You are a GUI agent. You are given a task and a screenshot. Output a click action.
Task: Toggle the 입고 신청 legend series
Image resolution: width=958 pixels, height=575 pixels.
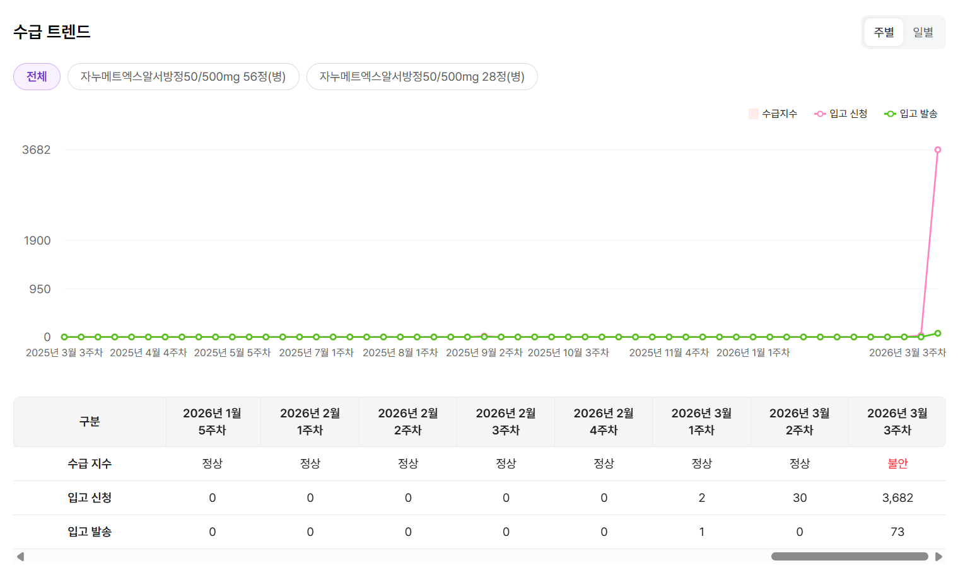pos(841,113)
